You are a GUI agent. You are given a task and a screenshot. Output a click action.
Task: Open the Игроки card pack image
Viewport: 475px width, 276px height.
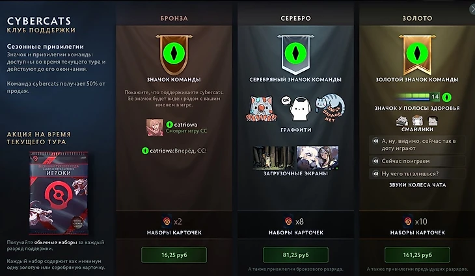59,193
